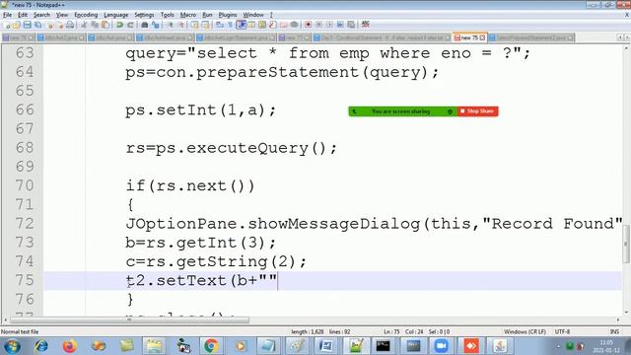631x355 pixels.
Task: Click the ABC spell check toolbar icon
Action: click(x=366, y=25)
